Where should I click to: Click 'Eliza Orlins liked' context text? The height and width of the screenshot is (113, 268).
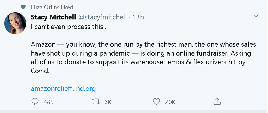52,7
